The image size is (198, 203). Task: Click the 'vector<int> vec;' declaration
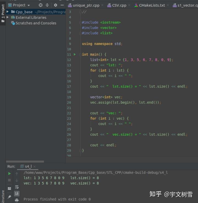(106, 97)
